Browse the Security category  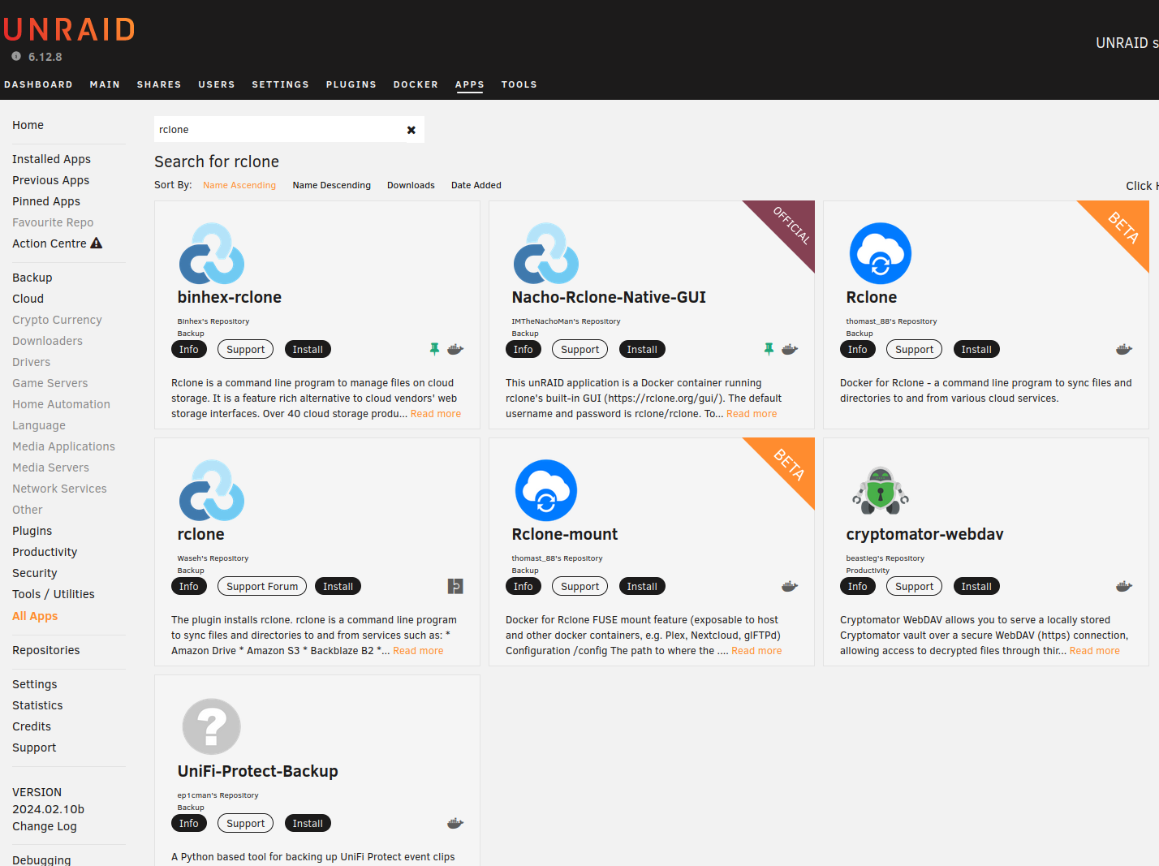point(35,573)
